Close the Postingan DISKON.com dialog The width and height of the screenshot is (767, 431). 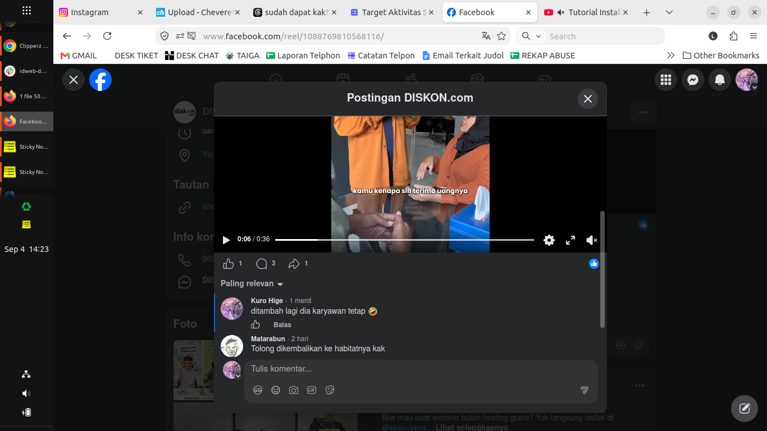click(588, 99)
